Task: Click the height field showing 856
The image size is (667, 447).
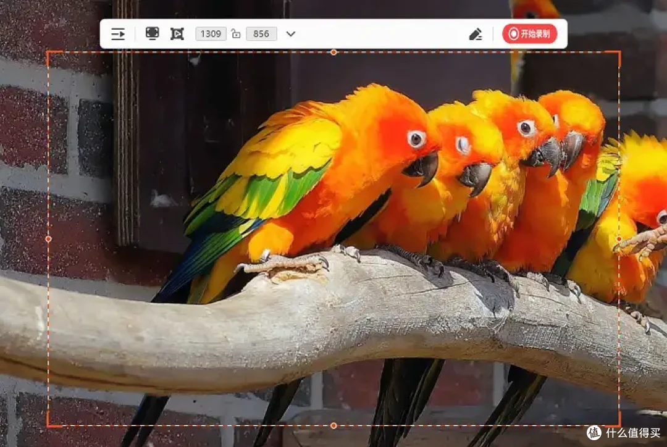Action: coord(261,33)
